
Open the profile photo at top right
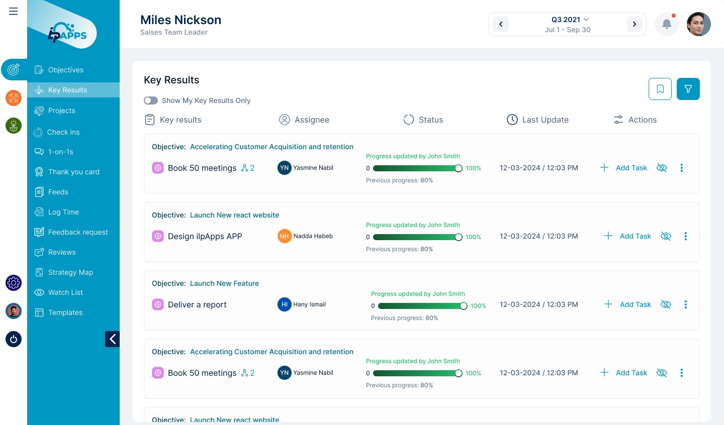699,24
